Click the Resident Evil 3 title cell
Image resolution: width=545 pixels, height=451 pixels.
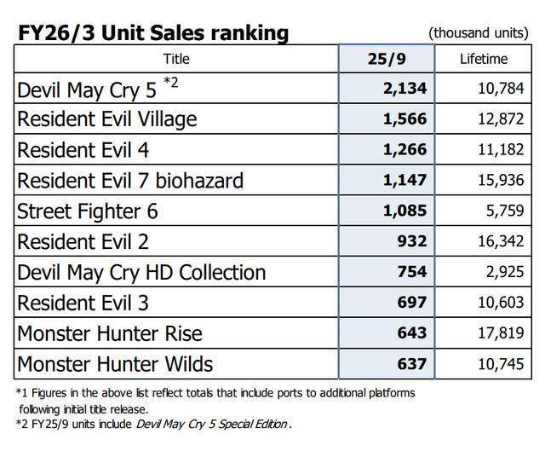83,303
